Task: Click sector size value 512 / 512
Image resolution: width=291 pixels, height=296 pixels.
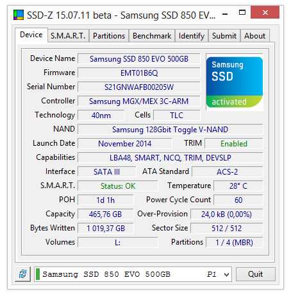Action: pos(227,229)
